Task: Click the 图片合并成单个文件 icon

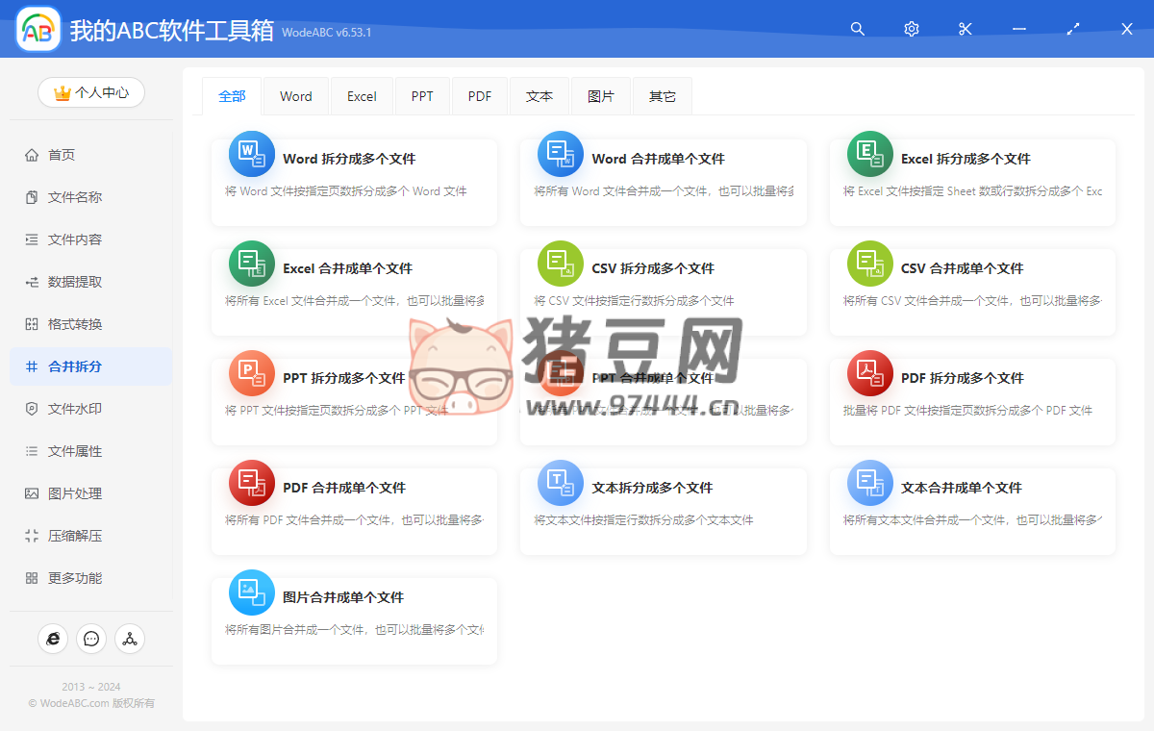Action: click(x=252, y=592)
